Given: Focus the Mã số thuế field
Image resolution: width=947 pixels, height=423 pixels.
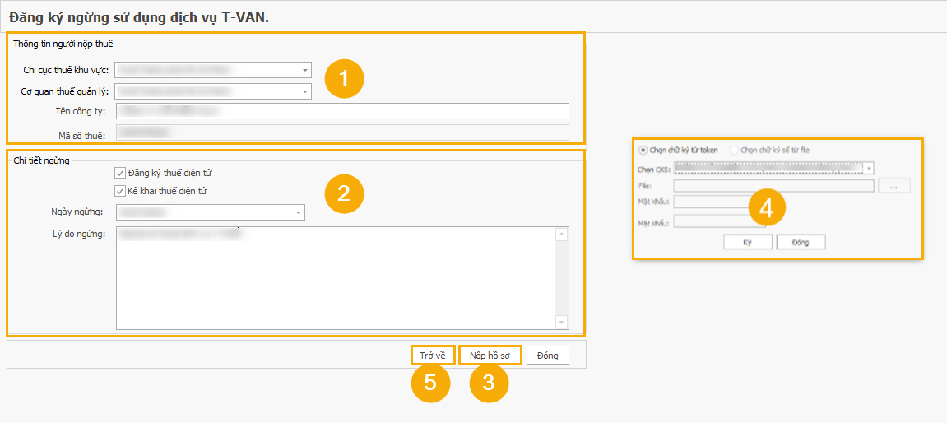Looking at the screenshot, I should tap(342, 133).
